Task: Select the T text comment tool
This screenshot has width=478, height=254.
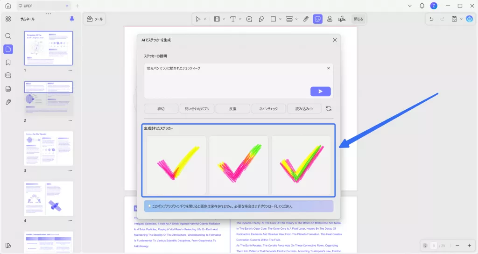Action: coord(233,19)
